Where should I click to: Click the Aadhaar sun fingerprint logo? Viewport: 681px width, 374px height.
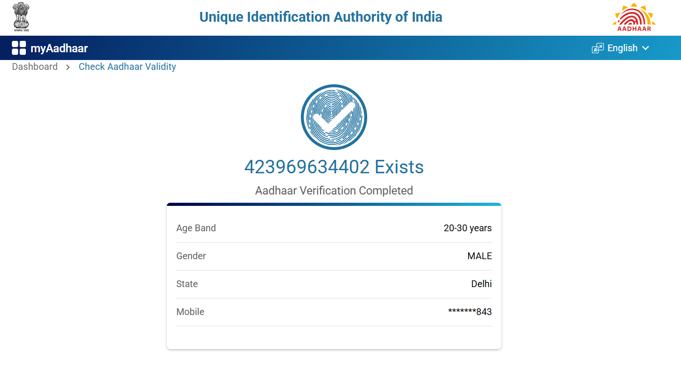click(x=634, y=17)
